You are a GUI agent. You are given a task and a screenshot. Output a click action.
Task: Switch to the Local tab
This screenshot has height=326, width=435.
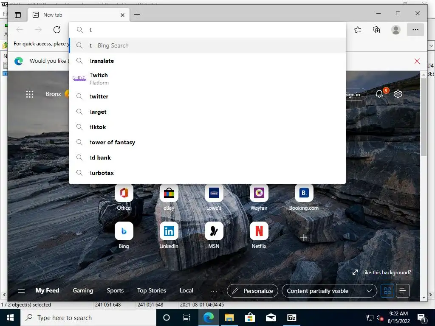coord(186,290)
